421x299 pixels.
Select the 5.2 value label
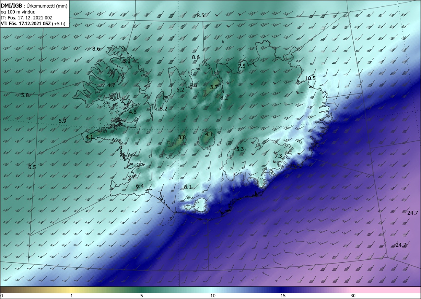pyautogui.click(x=181, y=89)
